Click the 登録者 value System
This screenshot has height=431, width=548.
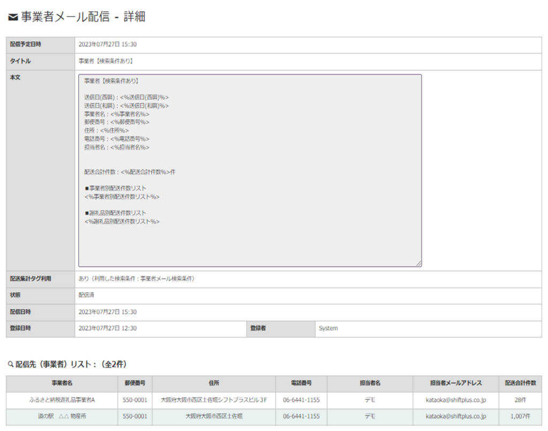tap(328, 328)
